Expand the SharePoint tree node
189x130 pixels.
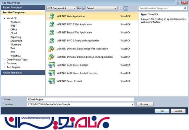8,41
